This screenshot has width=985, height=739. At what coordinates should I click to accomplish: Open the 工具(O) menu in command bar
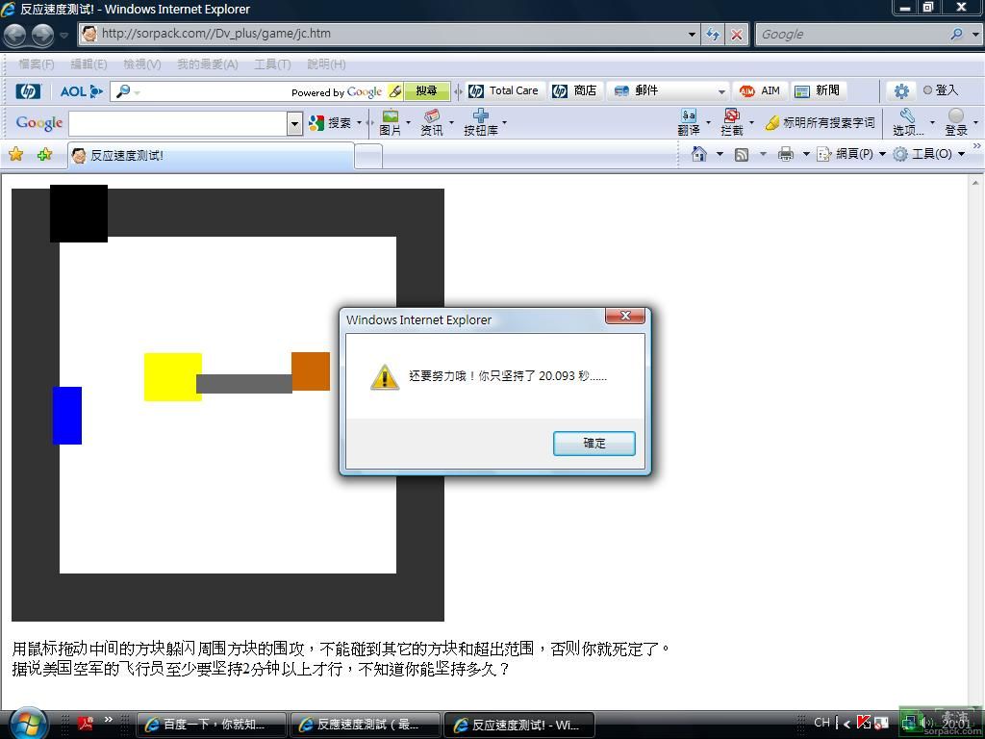point(927,154)
